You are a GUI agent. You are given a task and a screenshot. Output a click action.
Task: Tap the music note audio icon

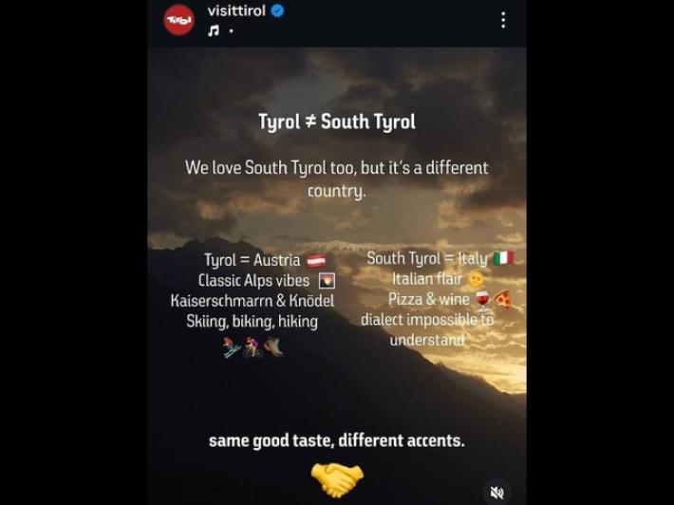(214, 31)
